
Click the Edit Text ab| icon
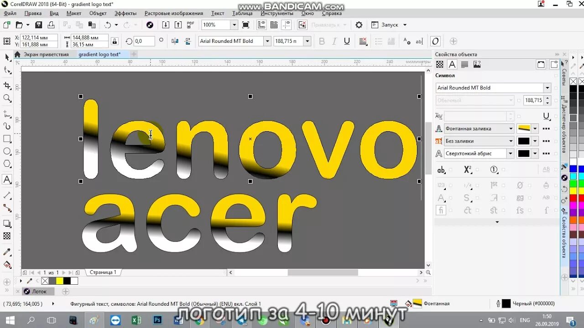click(x=419, y=41)
